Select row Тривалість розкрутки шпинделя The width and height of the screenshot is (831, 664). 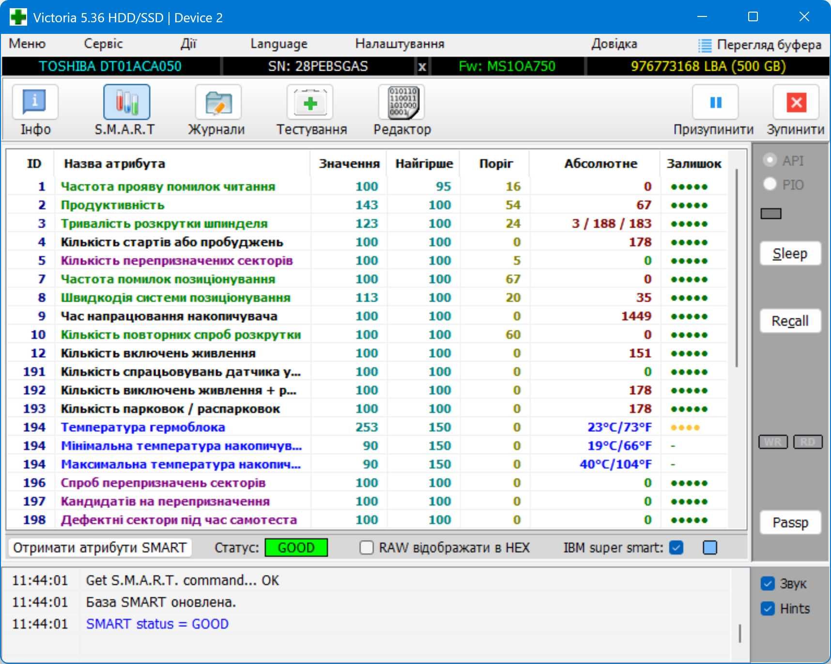pos(367,224)
